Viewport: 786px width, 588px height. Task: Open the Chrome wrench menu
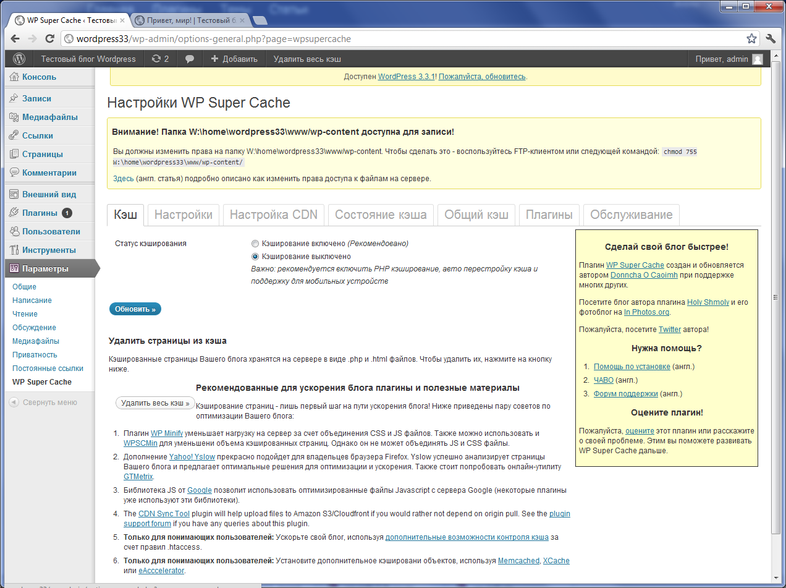[x=771, y=38]
